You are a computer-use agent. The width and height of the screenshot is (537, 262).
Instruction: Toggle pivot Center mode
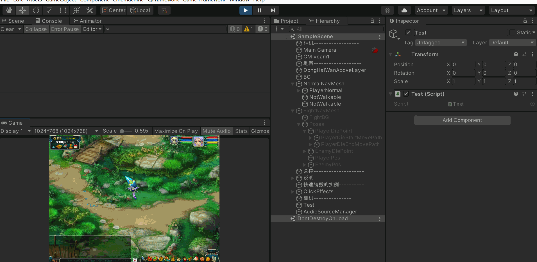[114, 10]
